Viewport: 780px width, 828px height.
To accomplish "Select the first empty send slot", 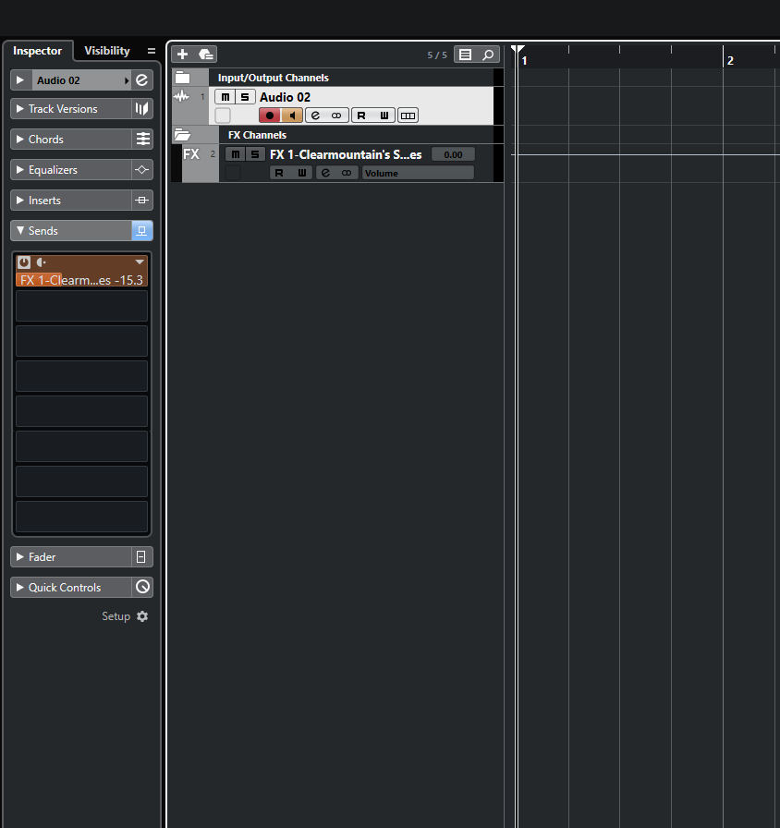I will pos(82,306).
